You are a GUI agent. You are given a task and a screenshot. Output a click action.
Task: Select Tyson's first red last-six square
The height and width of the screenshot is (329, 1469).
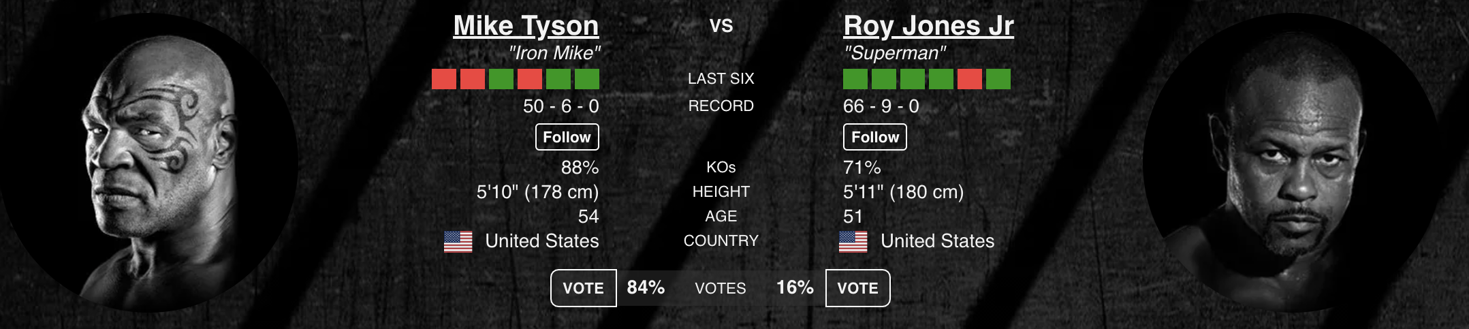click(444, 79)
